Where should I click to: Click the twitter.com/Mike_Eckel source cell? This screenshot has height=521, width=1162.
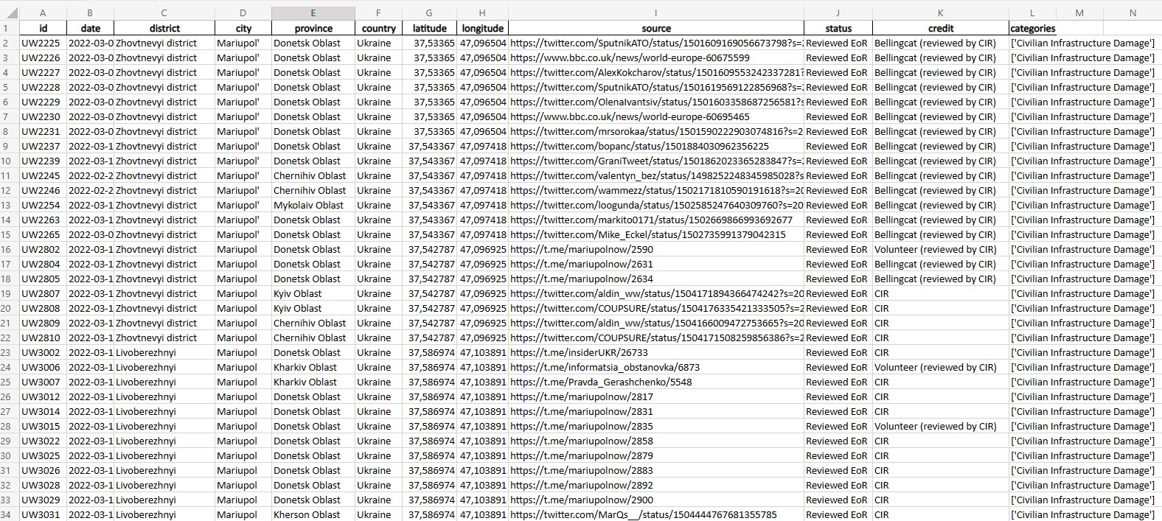click(656, 234)
